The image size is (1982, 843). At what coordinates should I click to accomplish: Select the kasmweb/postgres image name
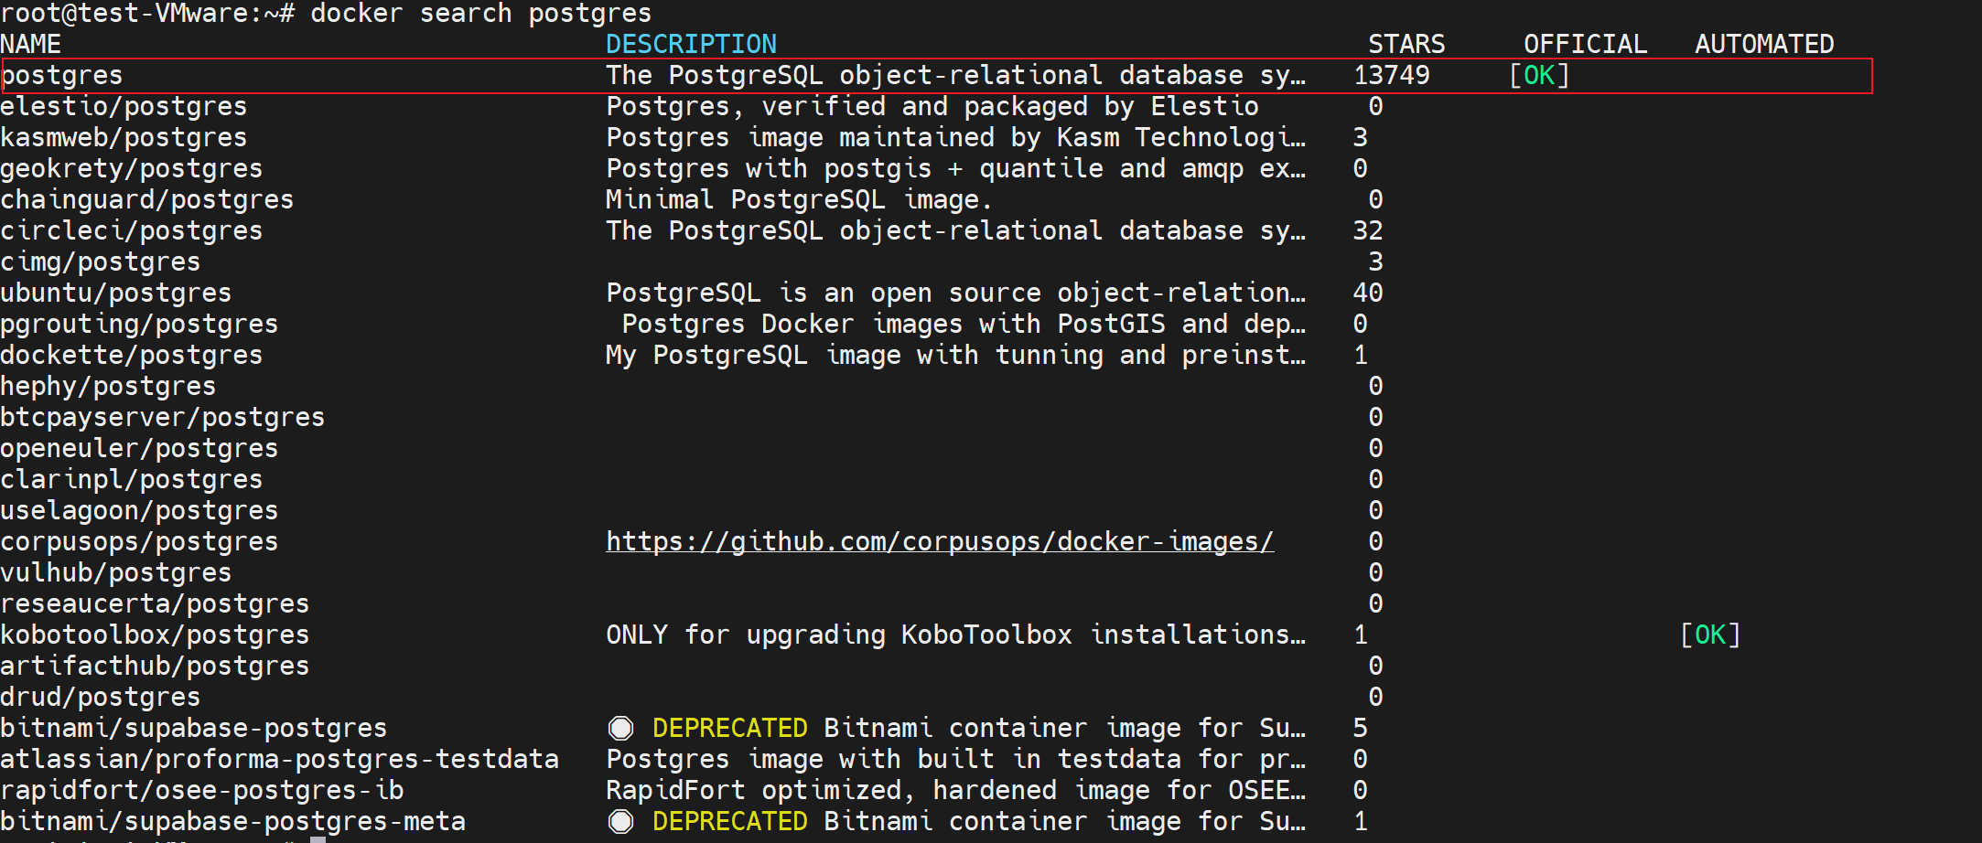coord(124,137)
